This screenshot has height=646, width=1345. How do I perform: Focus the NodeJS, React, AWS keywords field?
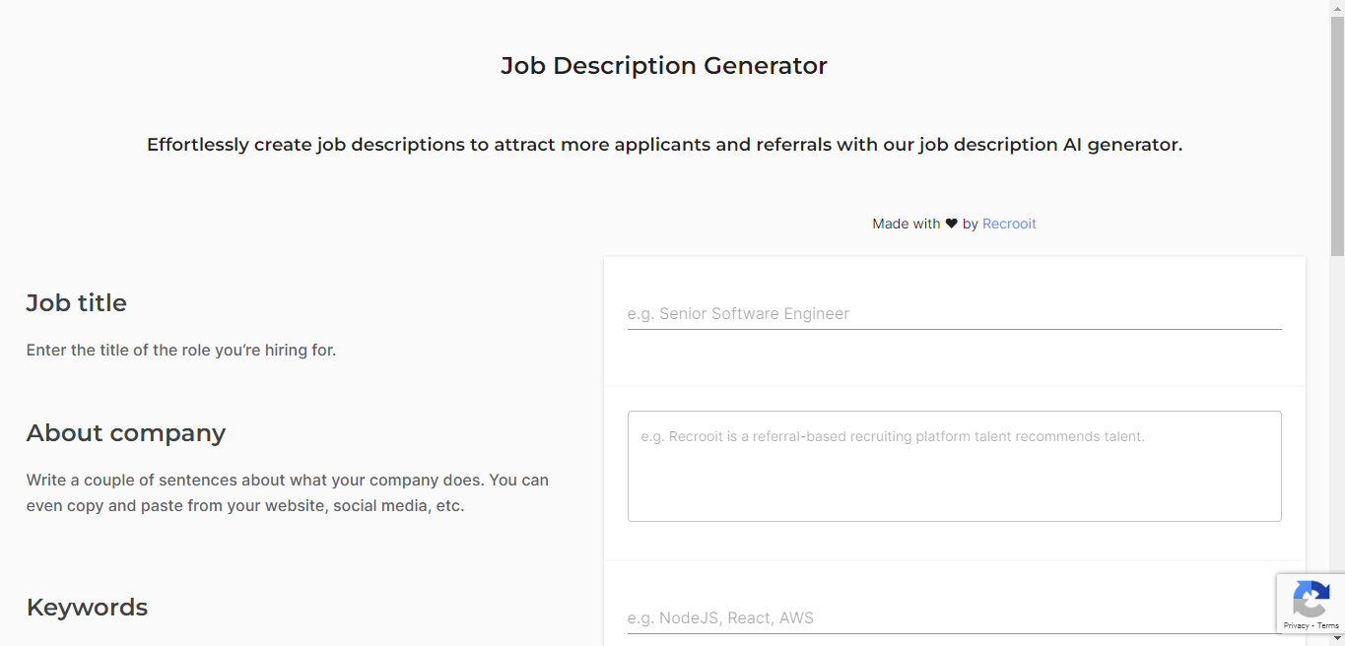pos(954,617)
